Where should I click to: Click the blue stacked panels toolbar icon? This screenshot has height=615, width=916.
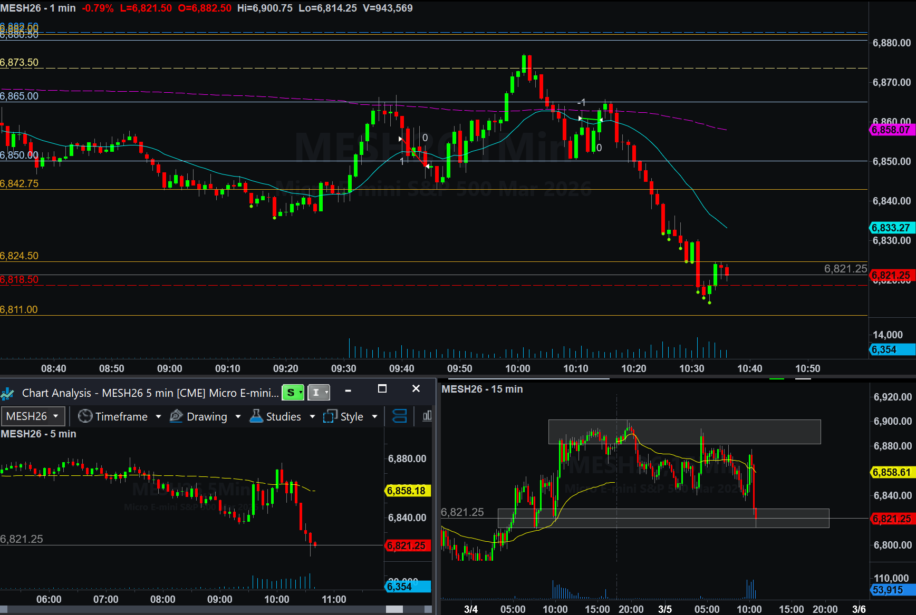[x=400, y=416]
